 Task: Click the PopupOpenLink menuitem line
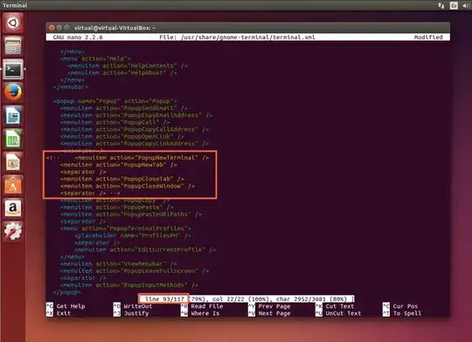pos(121,136)
